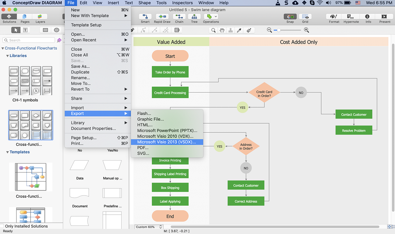Click the zoom slider handle
Screen dimensions: 395x234
(x=279, y=30)
